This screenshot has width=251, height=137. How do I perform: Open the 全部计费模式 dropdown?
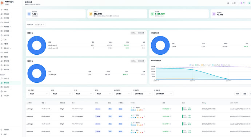164,94
